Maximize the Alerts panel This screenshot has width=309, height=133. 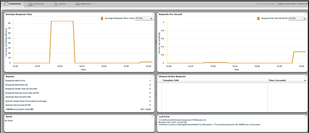(x=152, y=117)
